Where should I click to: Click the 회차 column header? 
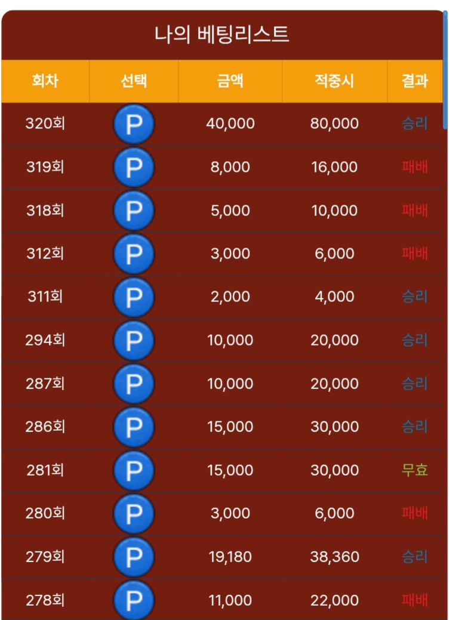(x=45, y=81)
